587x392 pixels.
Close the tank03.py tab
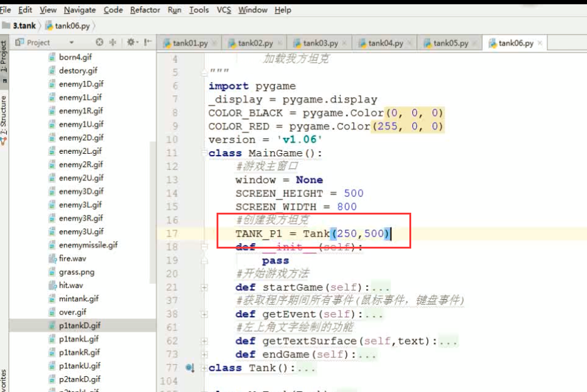(x=344, y=43)
